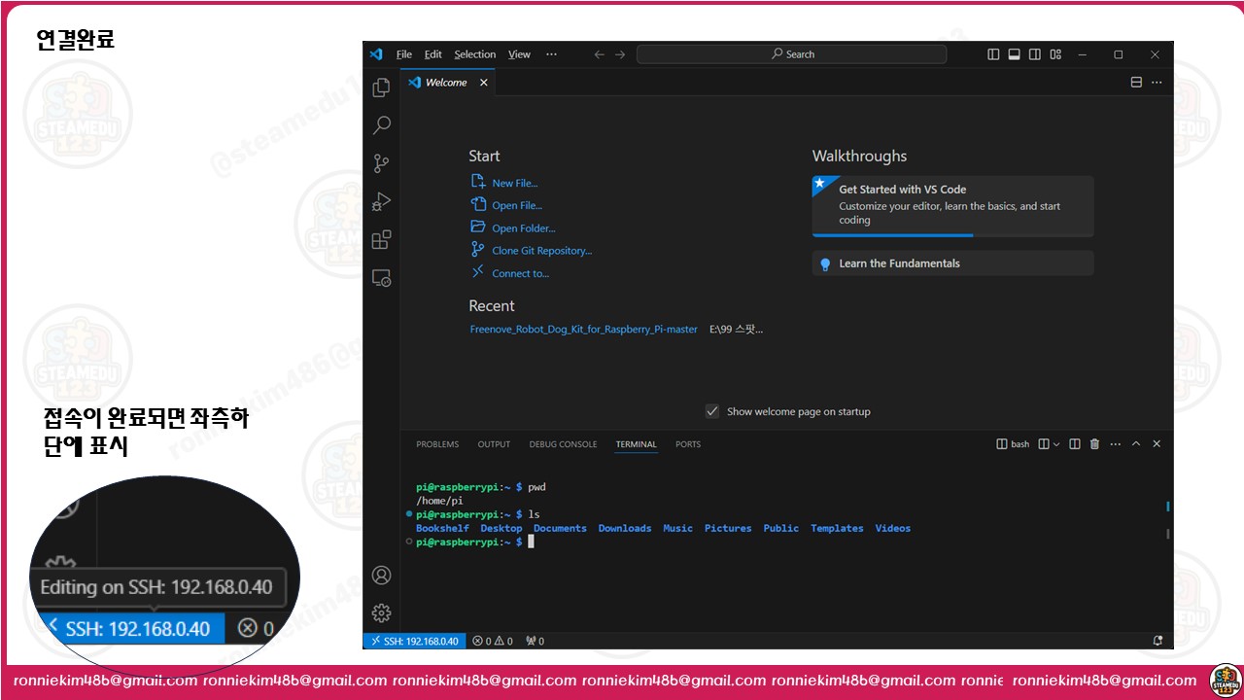1244x700 pixels.
Task: Open the View menu
Action: (x=520, y=54)
